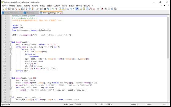The width and height of the screenshot is (171, 107).
Task: Click the 行数: 37 status bar entry
Action: point(78,104)
